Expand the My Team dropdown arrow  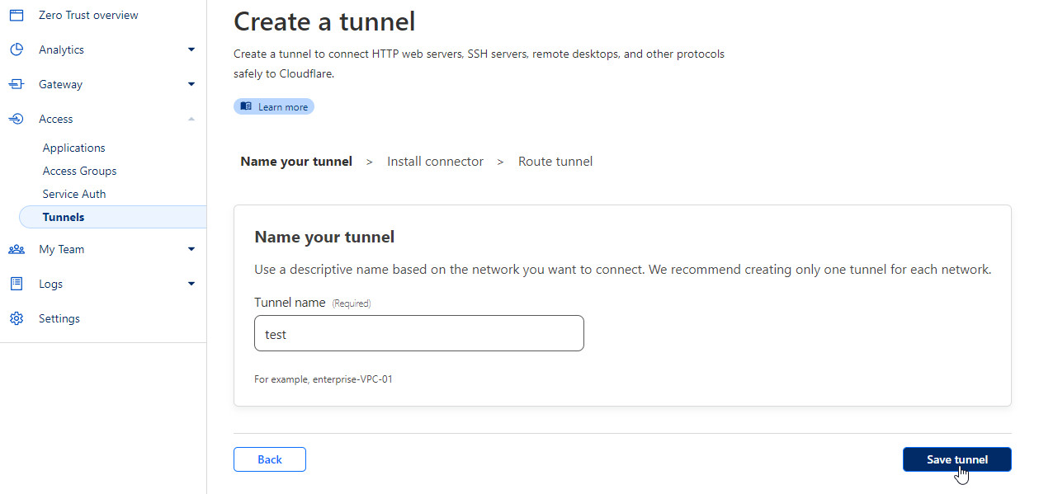191,249
